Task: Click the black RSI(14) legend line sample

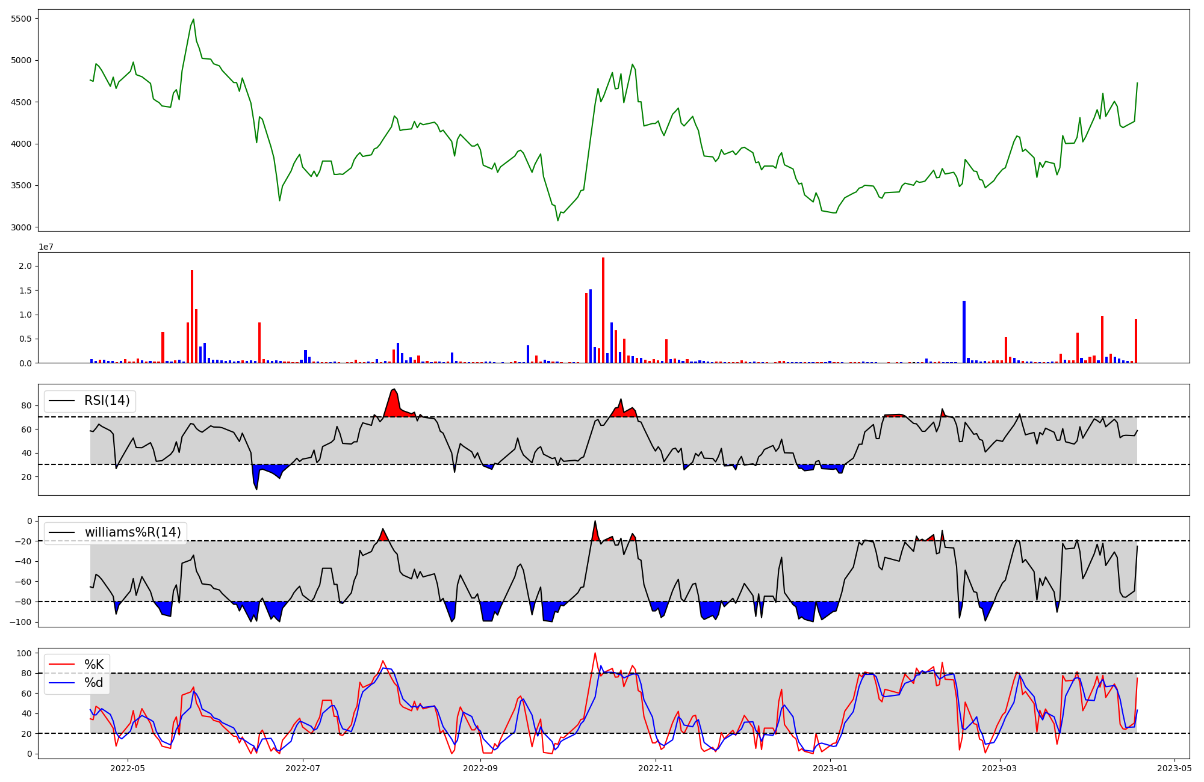Action: tap(61, 401)
